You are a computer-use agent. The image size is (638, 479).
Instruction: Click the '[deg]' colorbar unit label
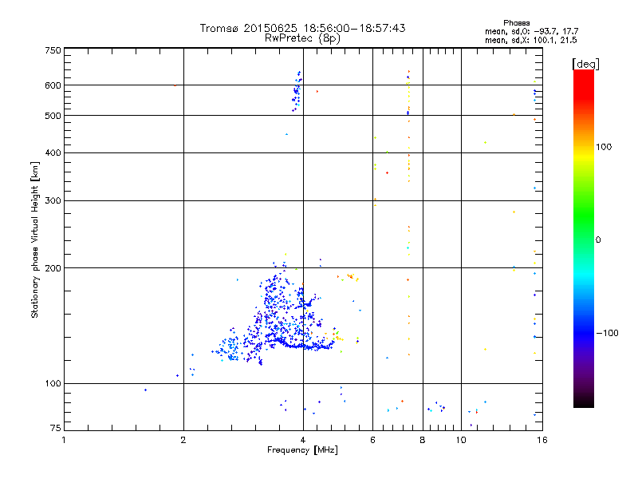[585, 64]
